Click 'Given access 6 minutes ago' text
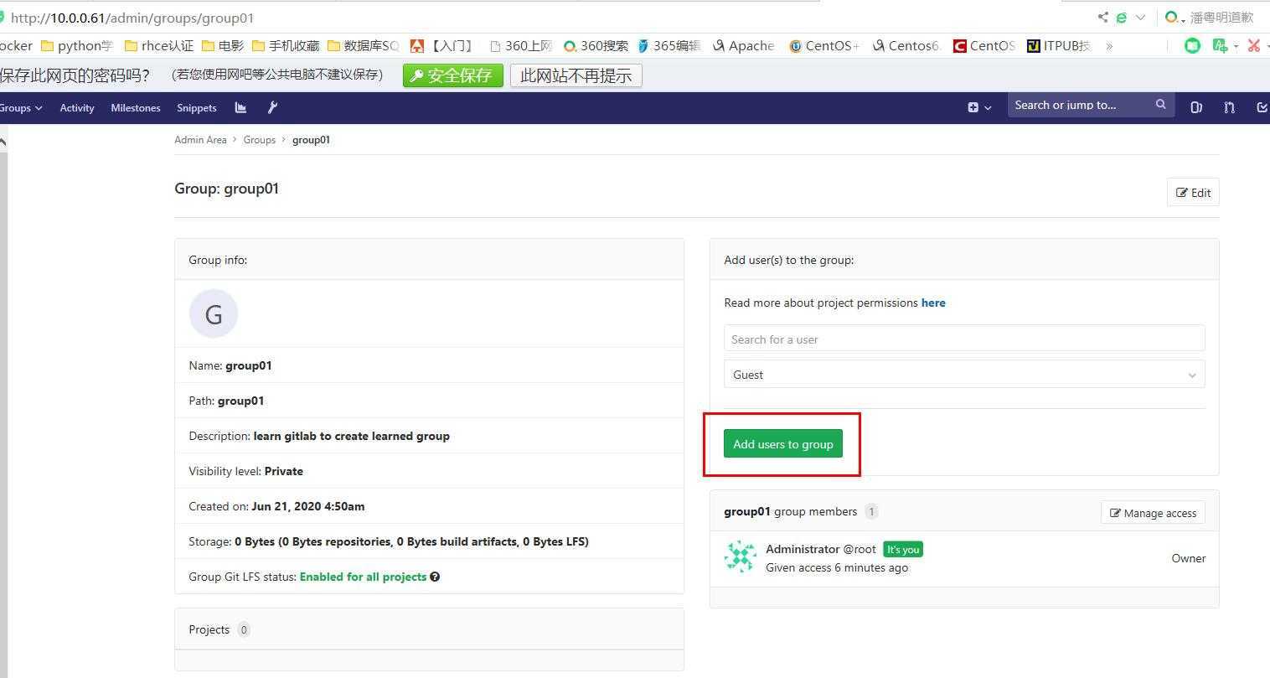The height and width of the screenshot is (678, 1270). tap(837, 567)
